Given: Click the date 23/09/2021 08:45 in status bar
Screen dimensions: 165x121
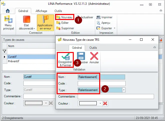Looking at the screenshot, I should tap(147, 118).
